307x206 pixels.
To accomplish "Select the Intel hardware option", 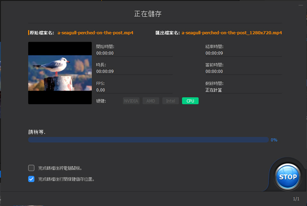I will 171,101.
